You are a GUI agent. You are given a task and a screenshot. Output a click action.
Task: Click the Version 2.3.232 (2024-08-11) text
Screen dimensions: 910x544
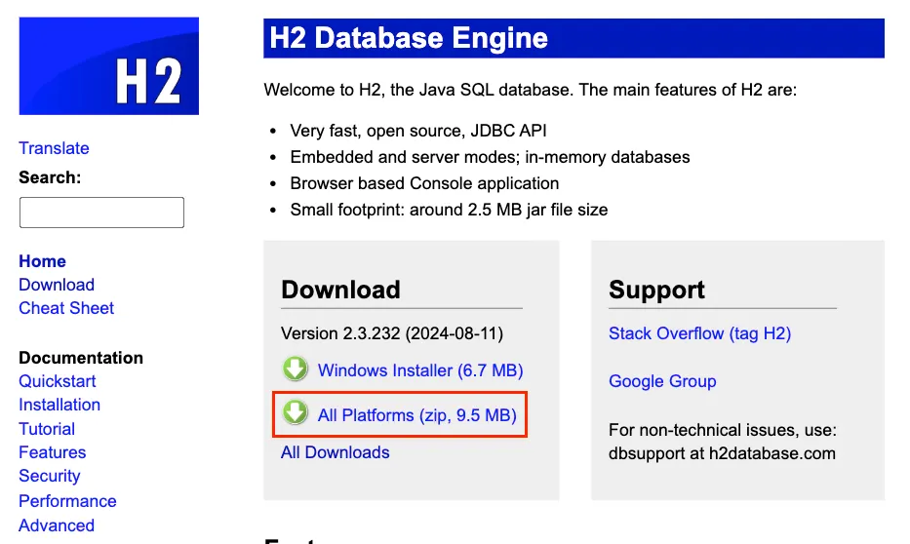coord(392,333)
